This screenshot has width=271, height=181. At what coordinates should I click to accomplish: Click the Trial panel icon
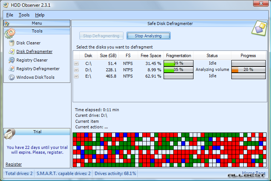point(10,134)
